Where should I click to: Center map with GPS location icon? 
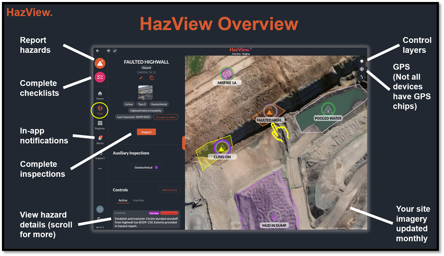point(362,69)
